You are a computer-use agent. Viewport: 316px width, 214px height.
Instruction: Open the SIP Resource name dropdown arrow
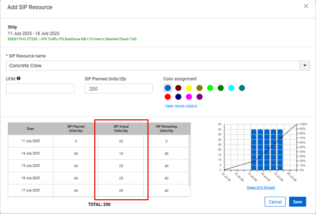click(304, 65)
